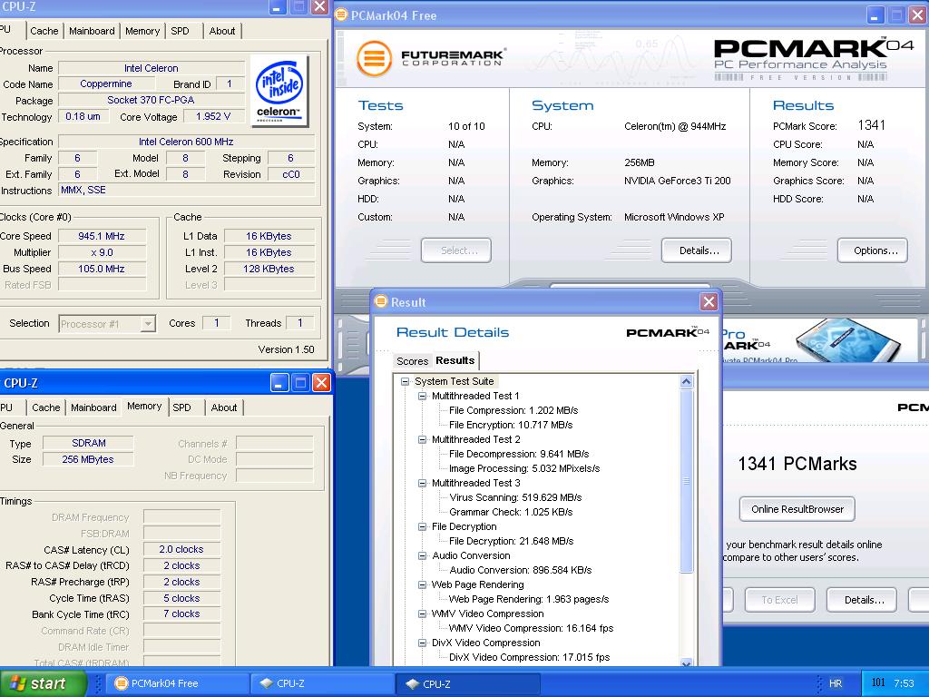This screenshot has height=697, width=929.
Task: Open the Options... button in PCMark04
Action: click(872, 250)
